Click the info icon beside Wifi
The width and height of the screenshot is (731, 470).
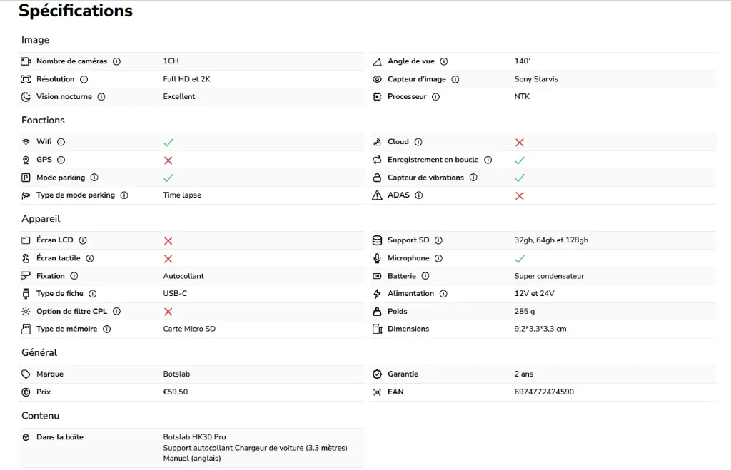(x=61, y=142)
